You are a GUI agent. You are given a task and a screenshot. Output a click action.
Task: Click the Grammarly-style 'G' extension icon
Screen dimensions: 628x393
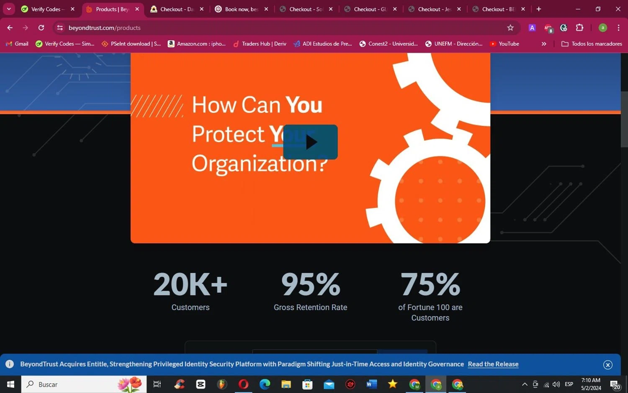tap(564, 28)
